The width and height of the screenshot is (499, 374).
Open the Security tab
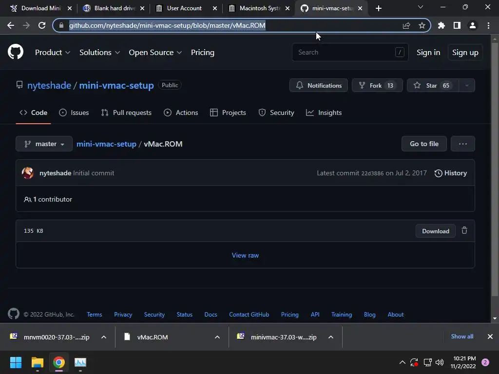click(x=276, y=112)
